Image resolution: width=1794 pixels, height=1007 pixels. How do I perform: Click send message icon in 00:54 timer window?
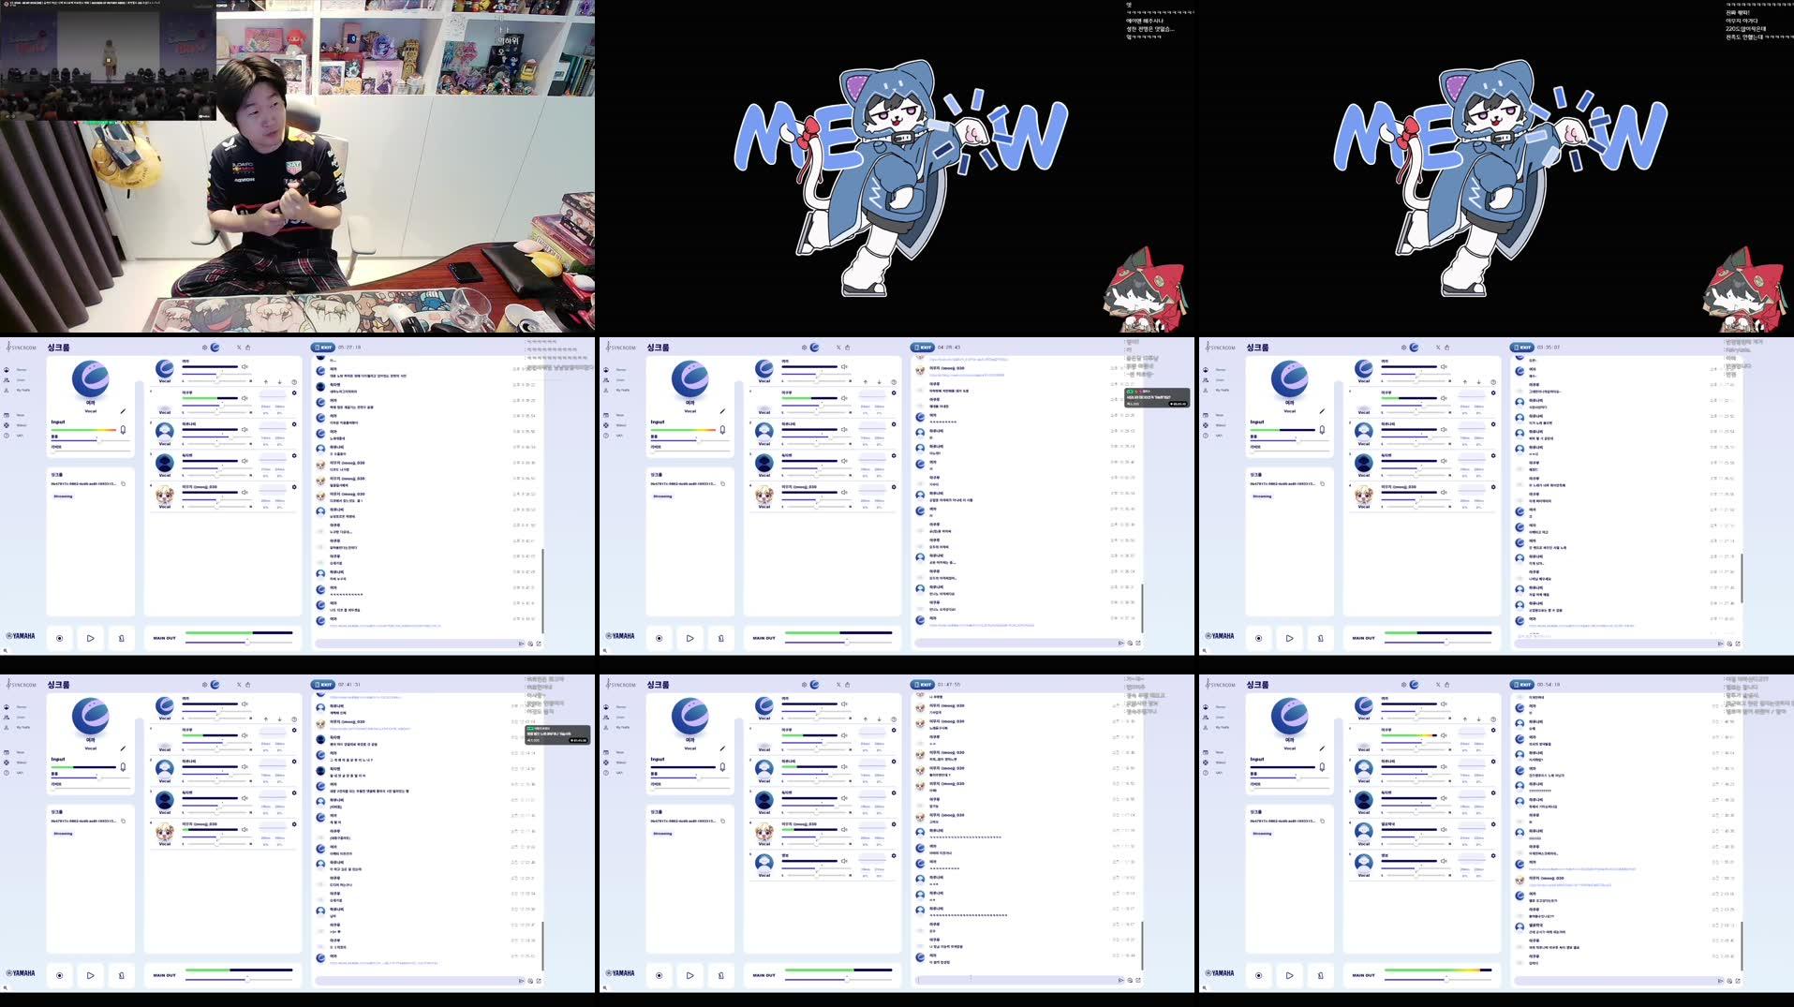click(x=1720, y=981)
